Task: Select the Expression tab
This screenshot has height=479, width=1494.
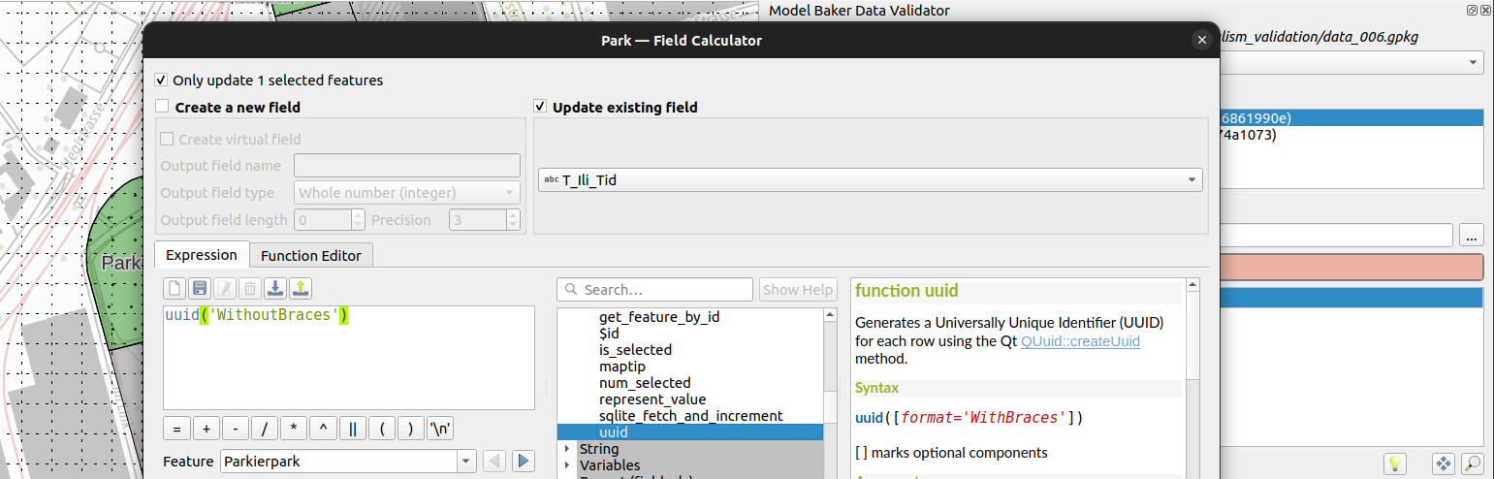Action: tap(202, 255)
